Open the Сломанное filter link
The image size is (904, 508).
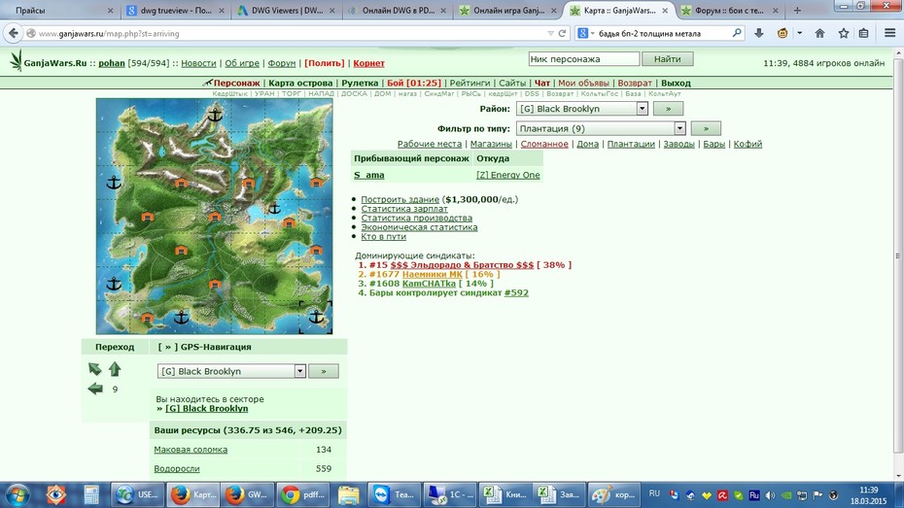tap(544, 144)
